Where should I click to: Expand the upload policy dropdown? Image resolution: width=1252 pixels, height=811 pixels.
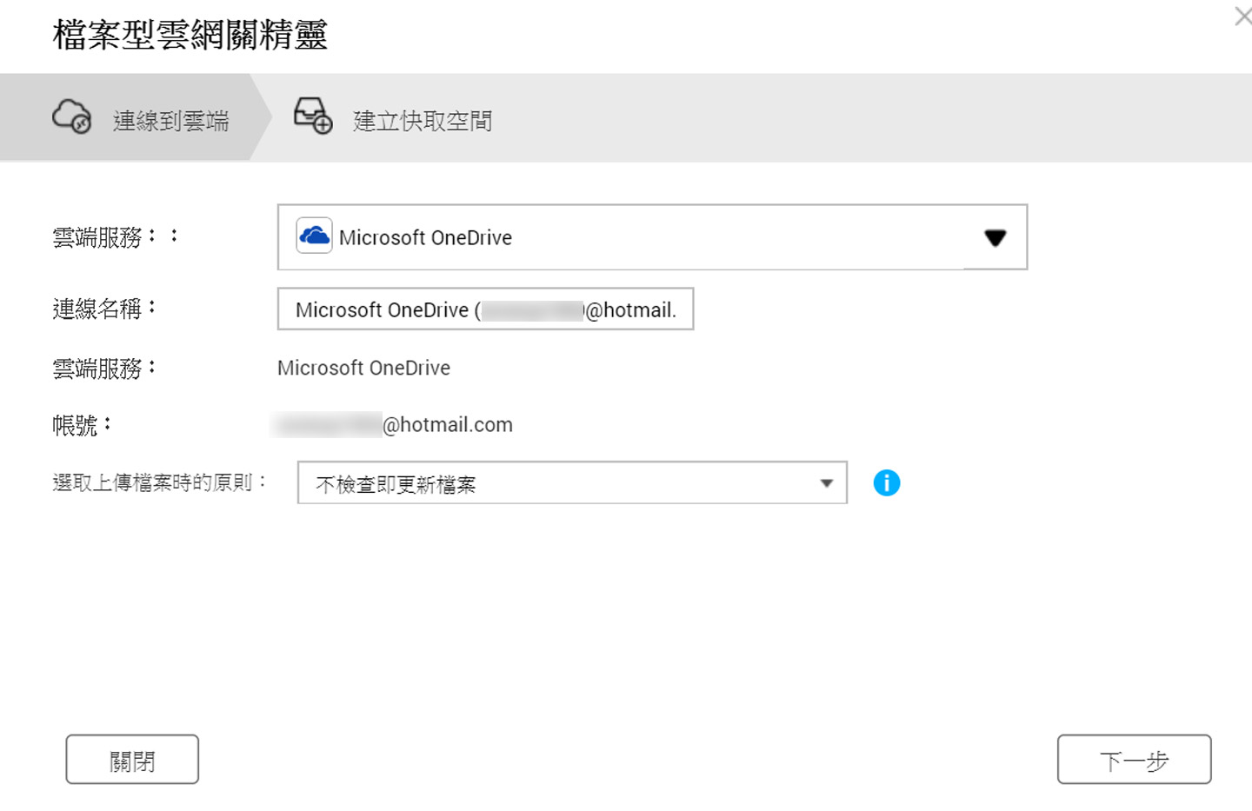(824, 482)
